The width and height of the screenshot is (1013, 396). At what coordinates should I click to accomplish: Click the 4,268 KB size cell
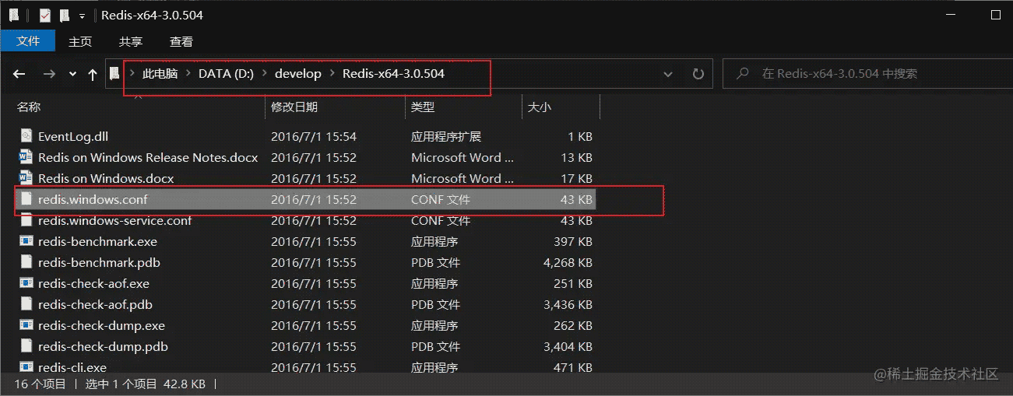[568, 262]
